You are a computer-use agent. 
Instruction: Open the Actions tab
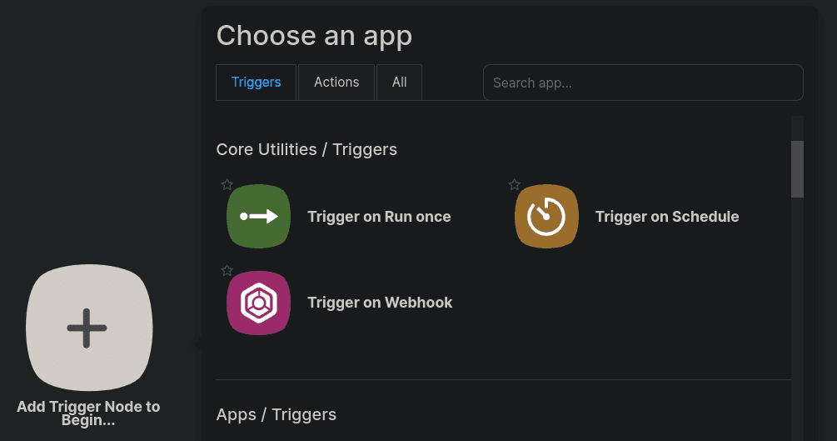pyautogui.click(x=336, y=83)
